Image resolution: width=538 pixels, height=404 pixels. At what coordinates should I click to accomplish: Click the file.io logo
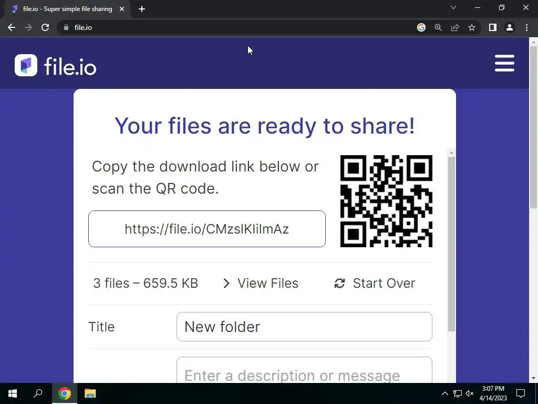point(56,66)
